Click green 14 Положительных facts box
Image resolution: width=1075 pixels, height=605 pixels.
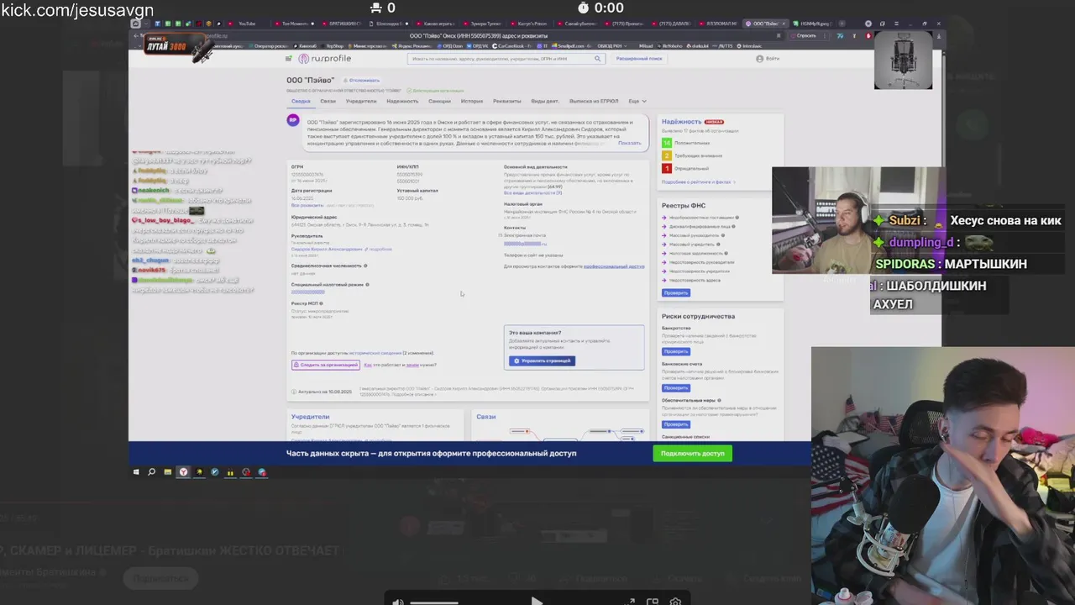tap(667, 144)
